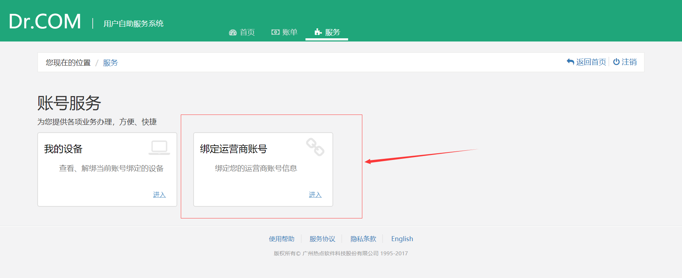The height and width of the screenshot is (278, 682).
Task: Click the puzzle piece icon beside 服务
Action: 318,32
